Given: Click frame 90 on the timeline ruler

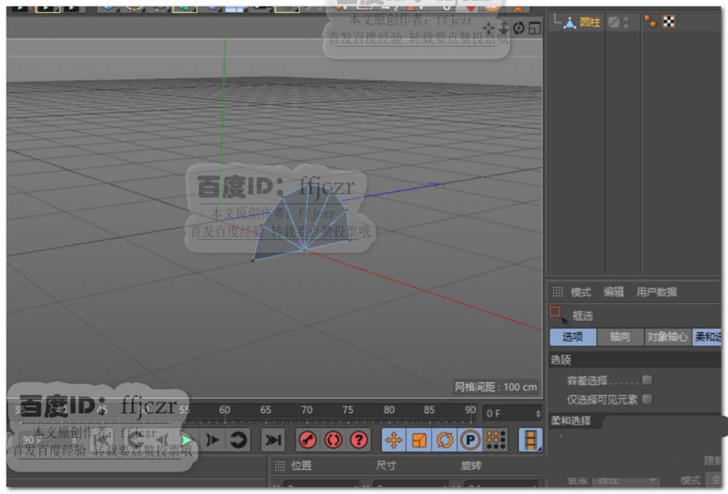Looking at the screenshot, I should 470,410.
